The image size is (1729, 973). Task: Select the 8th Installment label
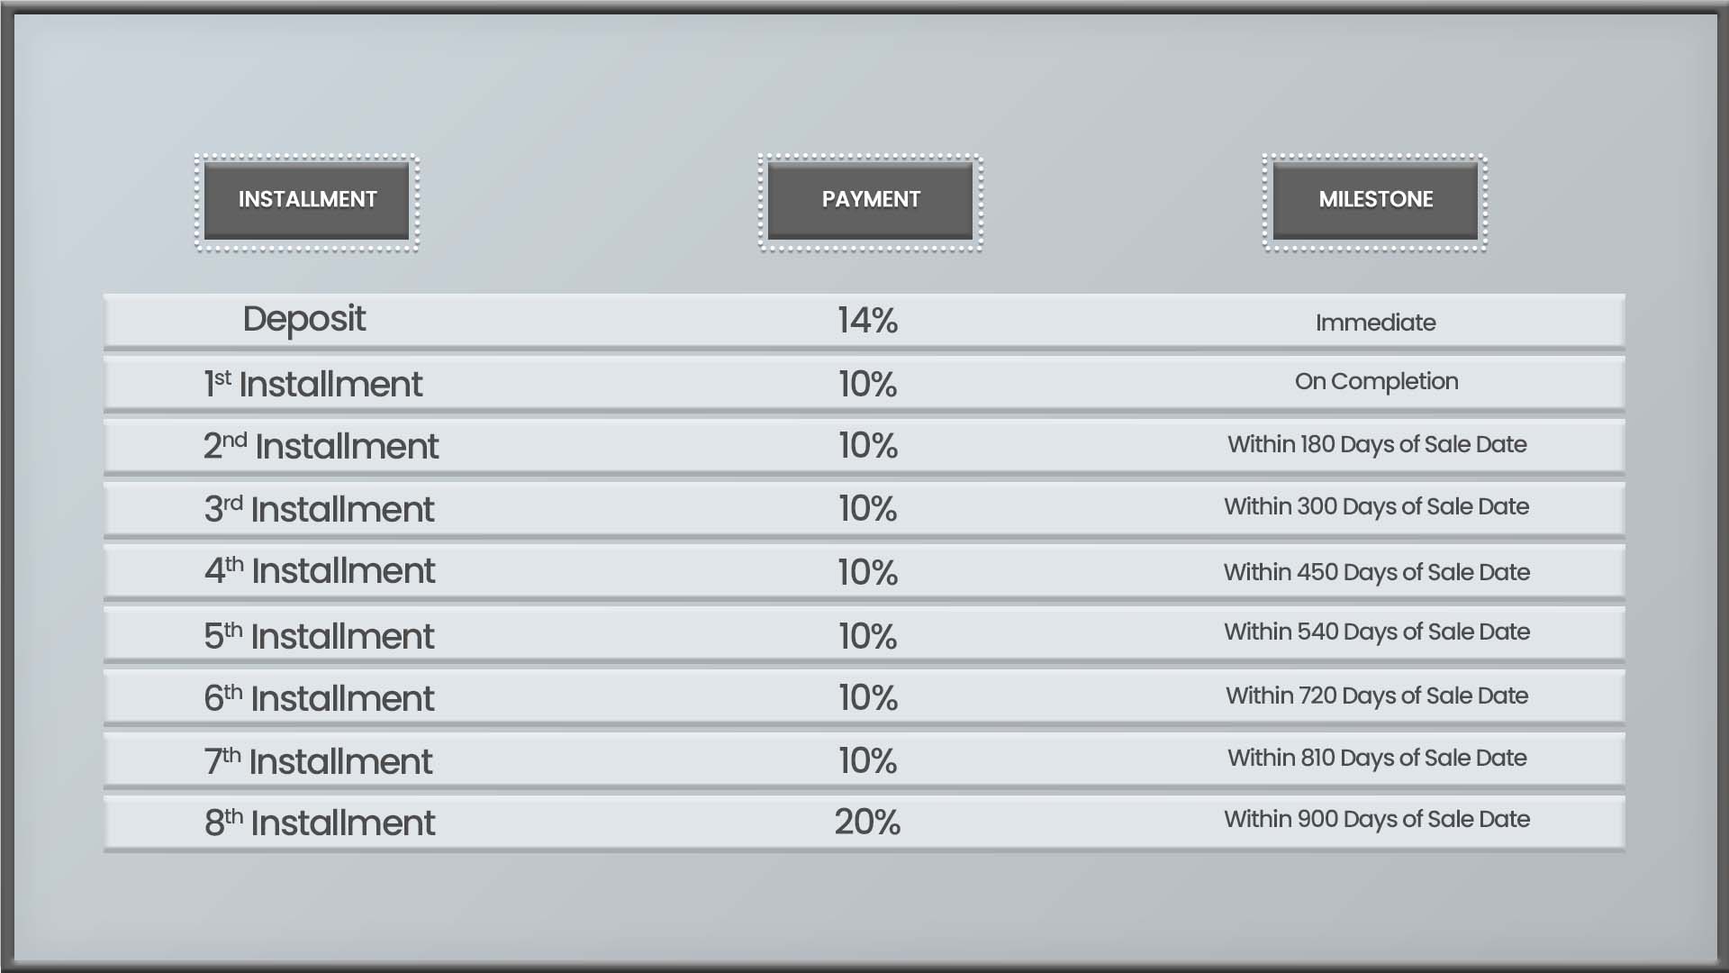pyautogui.click(x=320, y=823)
